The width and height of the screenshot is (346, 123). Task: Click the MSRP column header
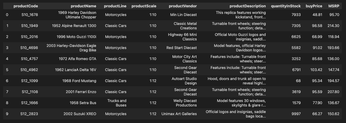click(x=334, y=6)
